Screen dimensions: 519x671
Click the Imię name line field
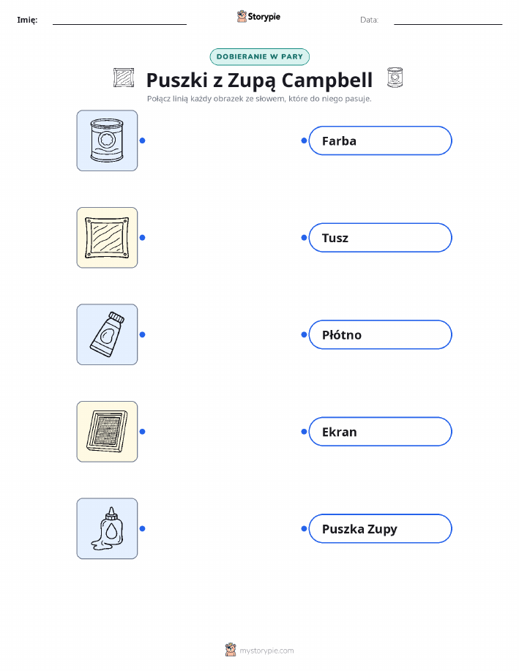click(x=119, y=20)
